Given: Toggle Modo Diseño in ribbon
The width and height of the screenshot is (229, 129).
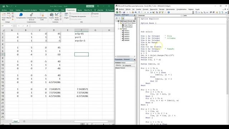Looking at the screenshot, I should (57, 16).
